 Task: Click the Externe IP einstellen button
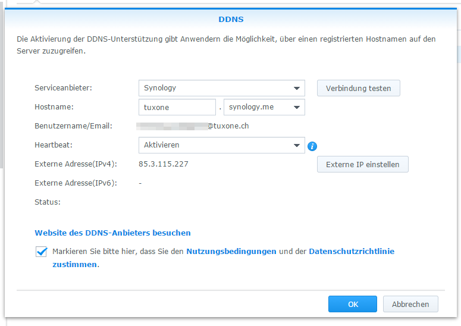[362, 164]
